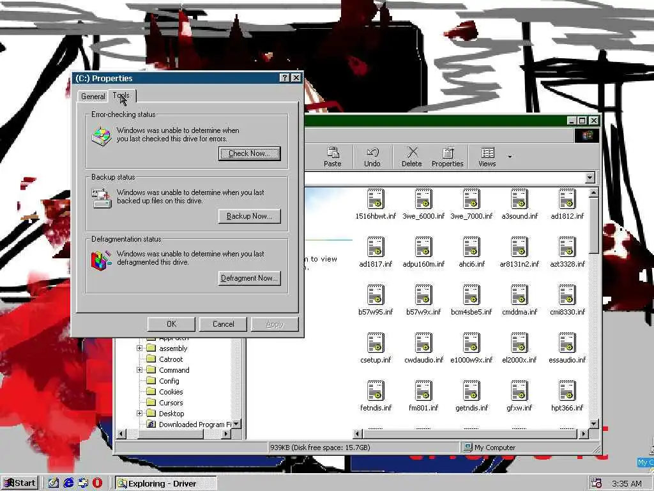Click the Defragment Now button

250,278
